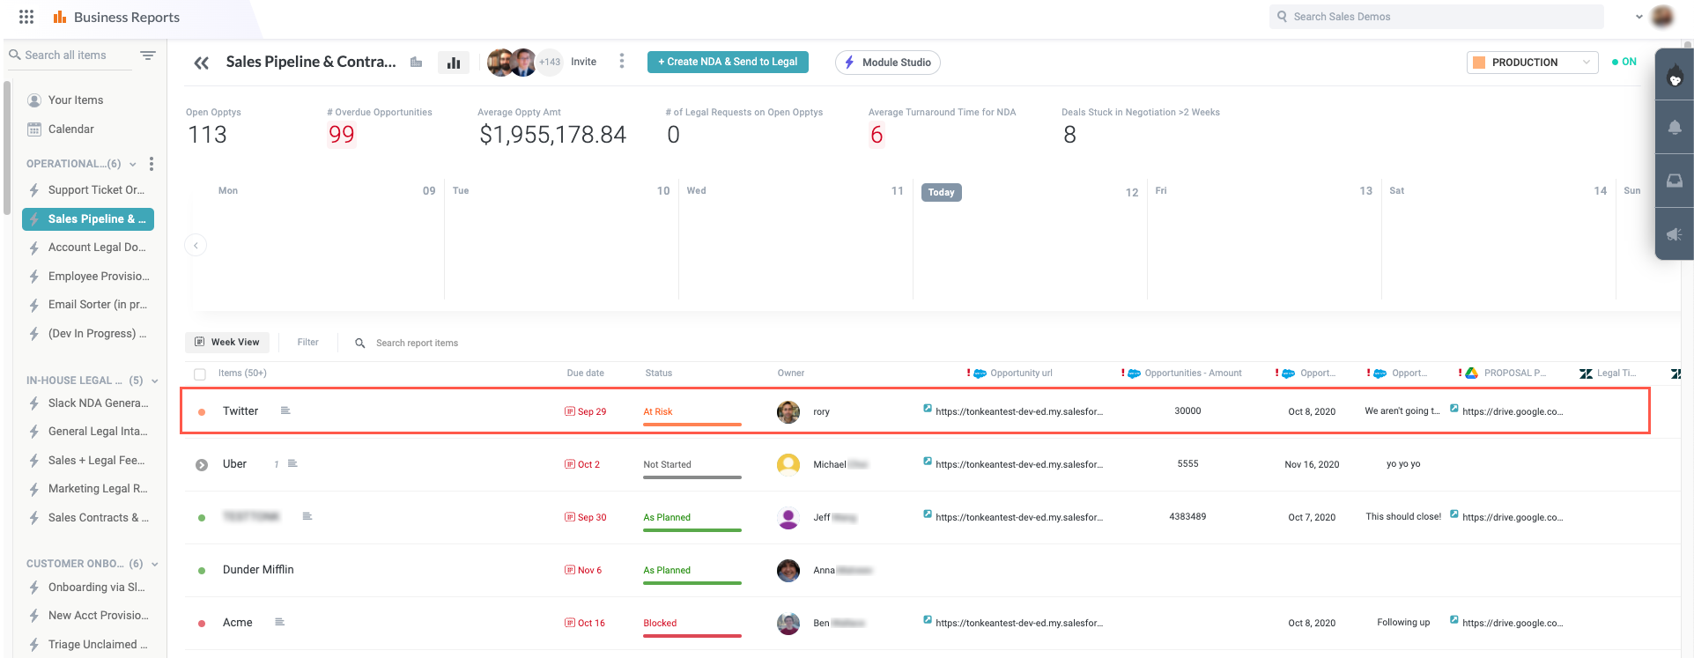Open Account Legal Do... module in sidebar

tap(96, 248)
